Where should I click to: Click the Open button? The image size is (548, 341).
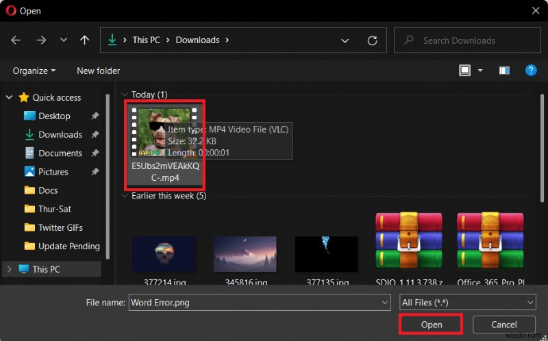(x=432, y=325)
